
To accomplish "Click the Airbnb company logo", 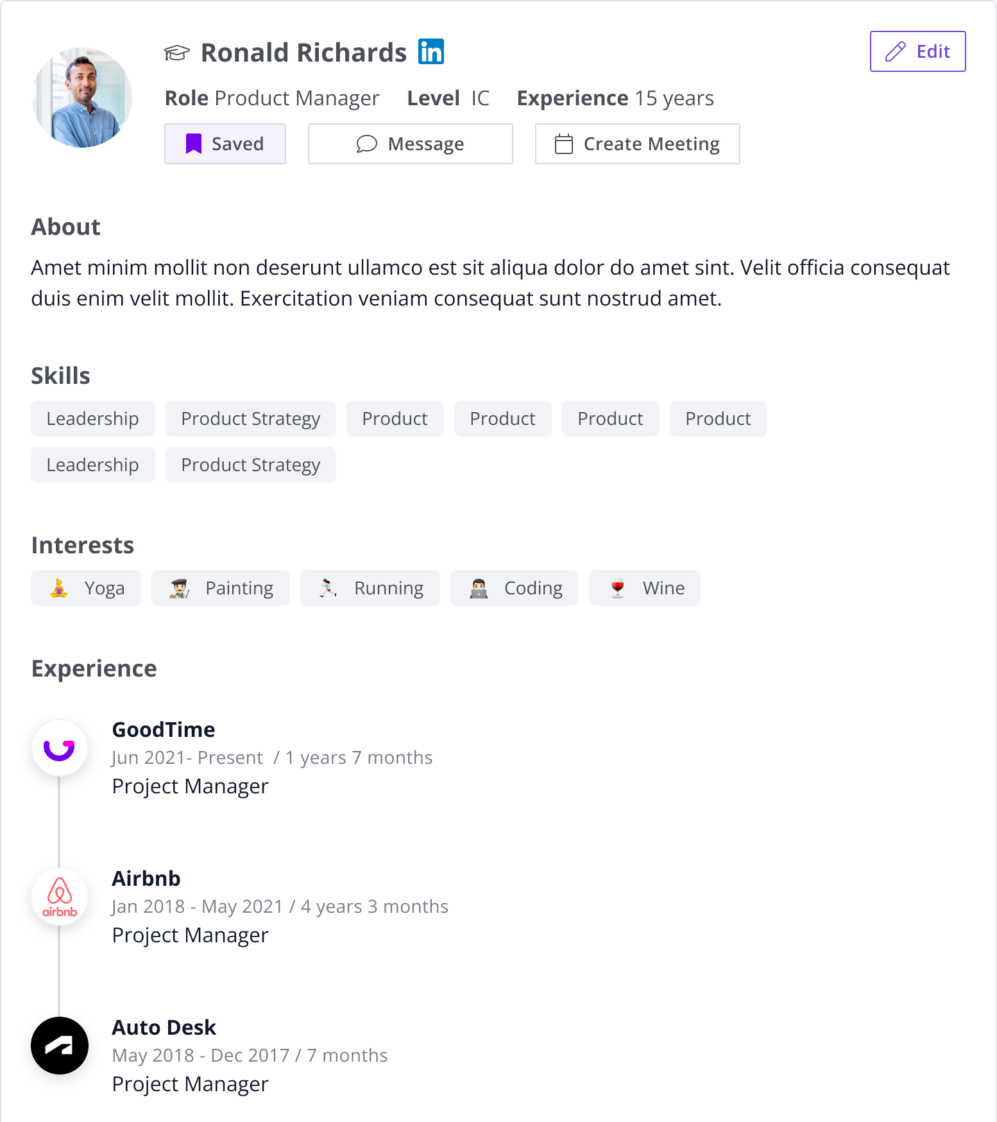I will 60,897.
